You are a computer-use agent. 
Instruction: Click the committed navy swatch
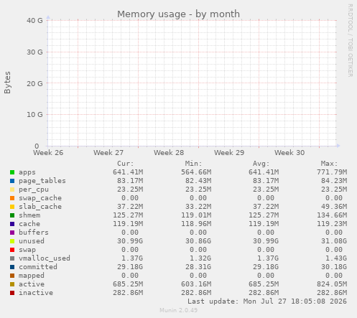coord(12,267)
